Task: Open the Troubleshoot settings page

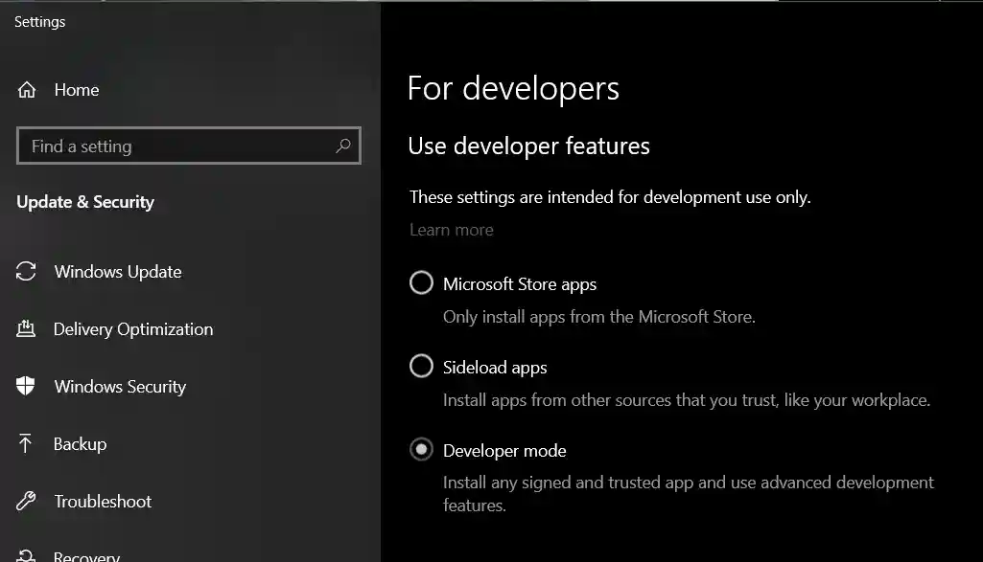Action: click(103, 502)
